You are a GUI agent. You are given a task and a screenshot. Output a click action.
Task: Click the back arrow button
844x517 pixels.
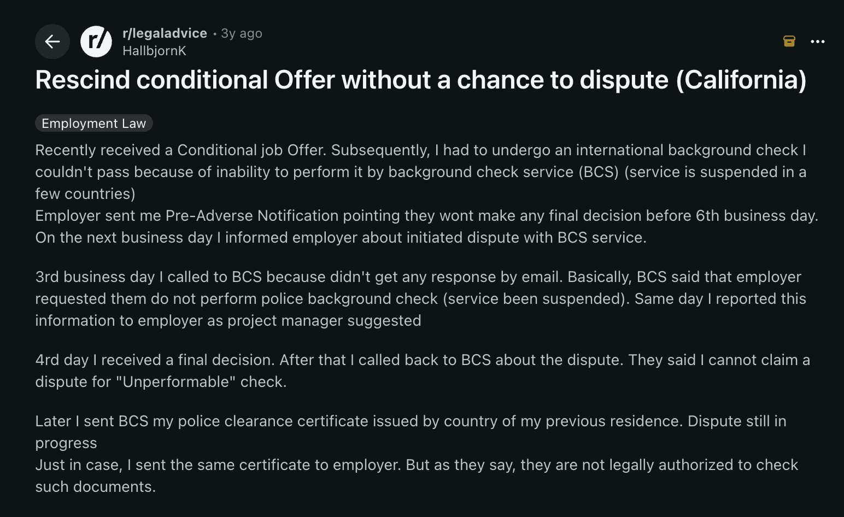point(52,42)
